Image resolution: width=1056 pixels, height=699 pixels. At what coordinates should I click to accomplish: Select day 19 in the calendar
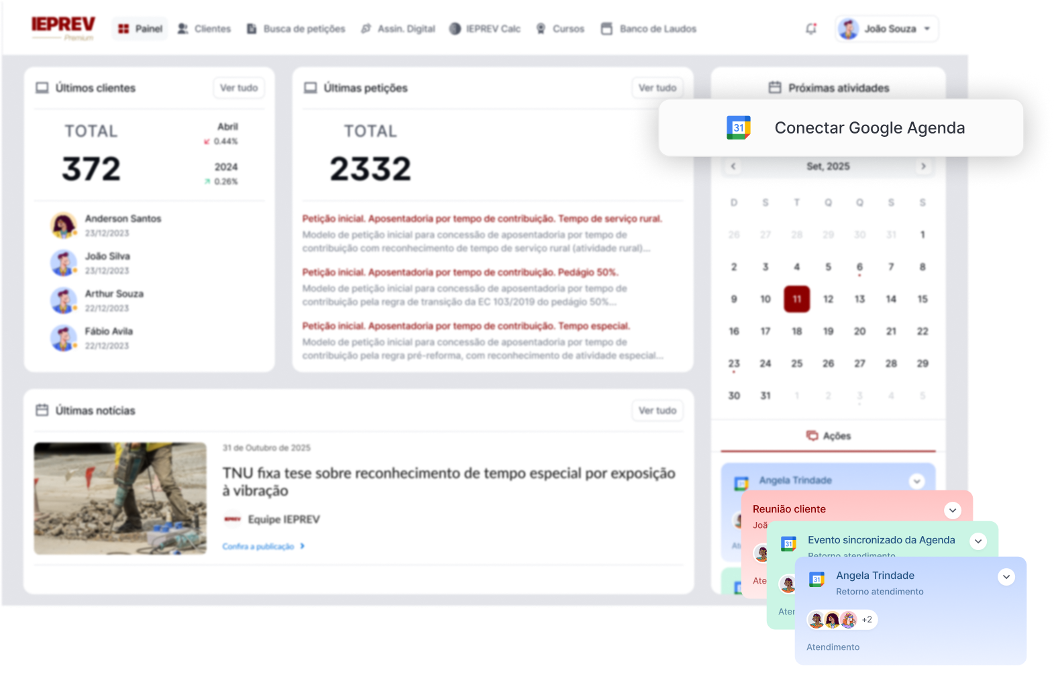pyautogui.click(x=829, y=331)
